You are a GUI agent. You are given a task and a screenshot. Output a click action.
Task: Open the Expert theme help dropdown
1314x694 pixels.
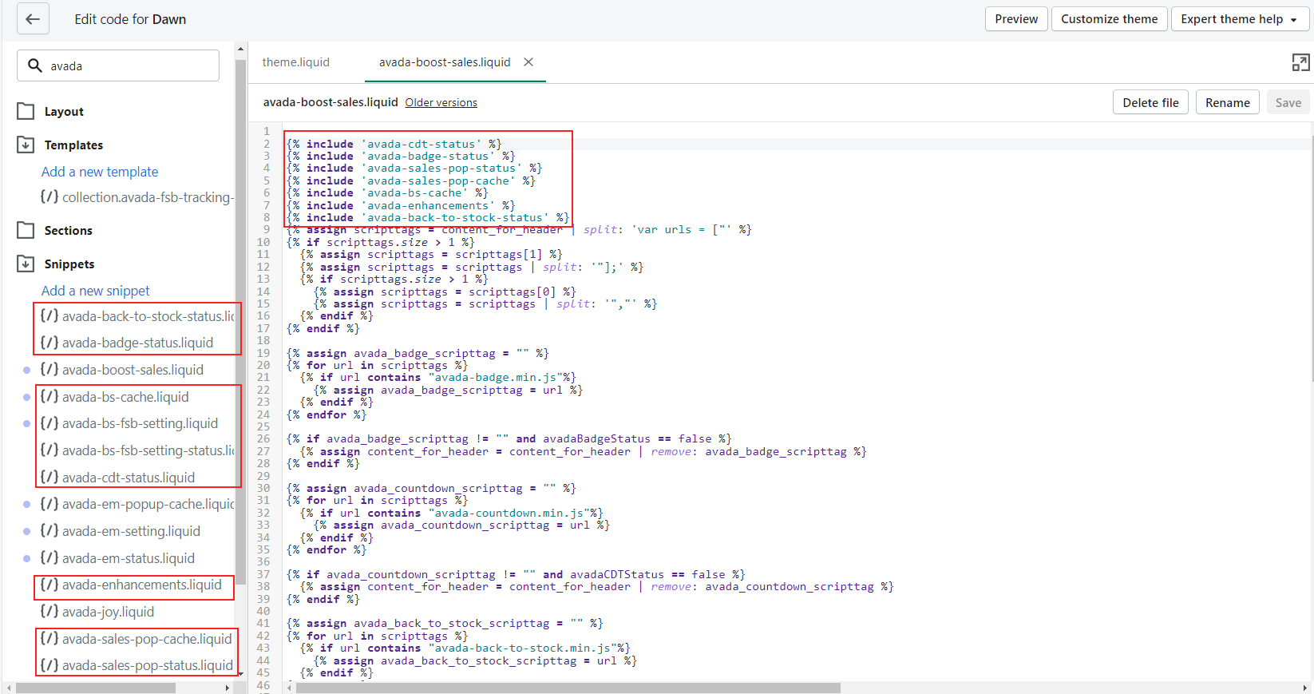pyautogui.click(x=1240, y=19)
